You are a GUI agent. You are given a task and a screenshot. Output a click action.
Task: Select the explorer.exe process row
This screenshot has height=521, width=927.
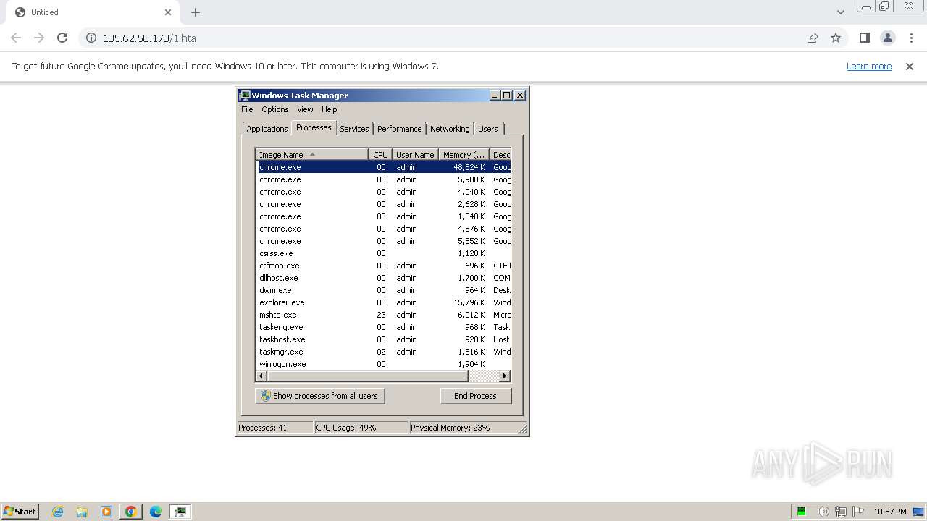tap(384, 302)
